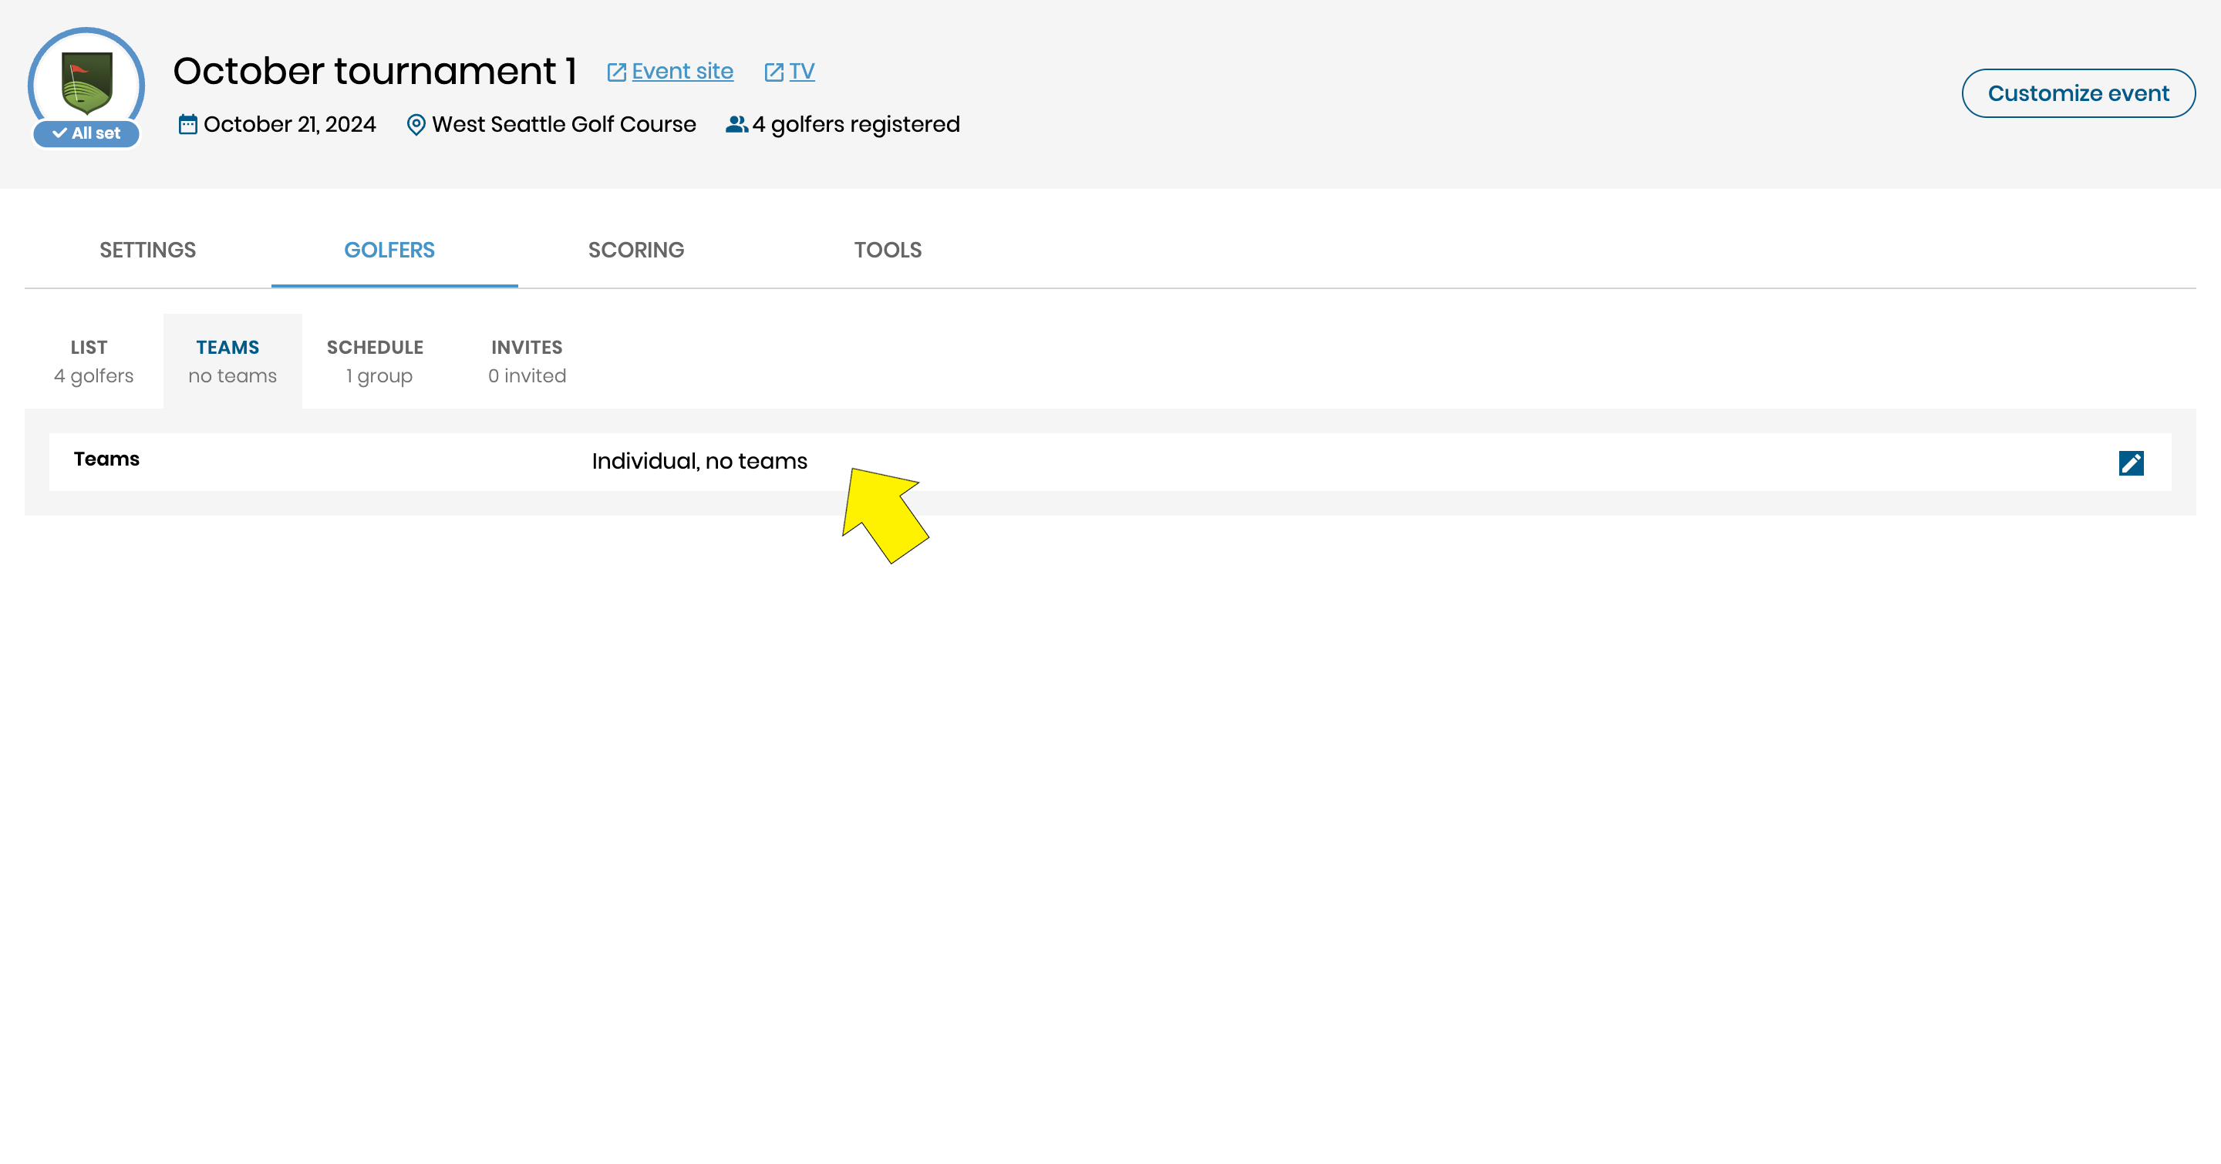Select the GOLFERS tab
The height and width of the screenshot is (1164, 2221).
pyautogui.click(x=389, y=250)
